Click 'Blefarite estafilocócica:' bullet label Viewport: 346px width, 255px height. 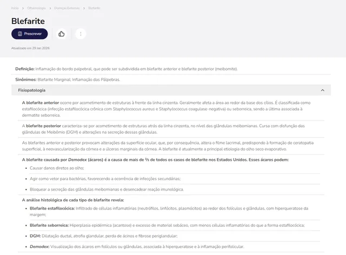pos(52,208)
